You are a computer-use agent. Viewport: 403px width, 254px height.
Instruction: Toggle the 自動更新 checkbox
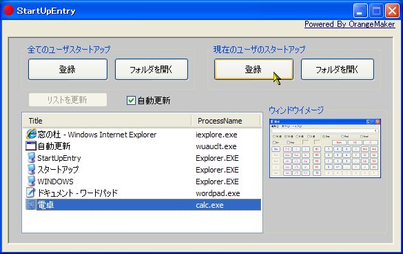[x=131, y=100]
